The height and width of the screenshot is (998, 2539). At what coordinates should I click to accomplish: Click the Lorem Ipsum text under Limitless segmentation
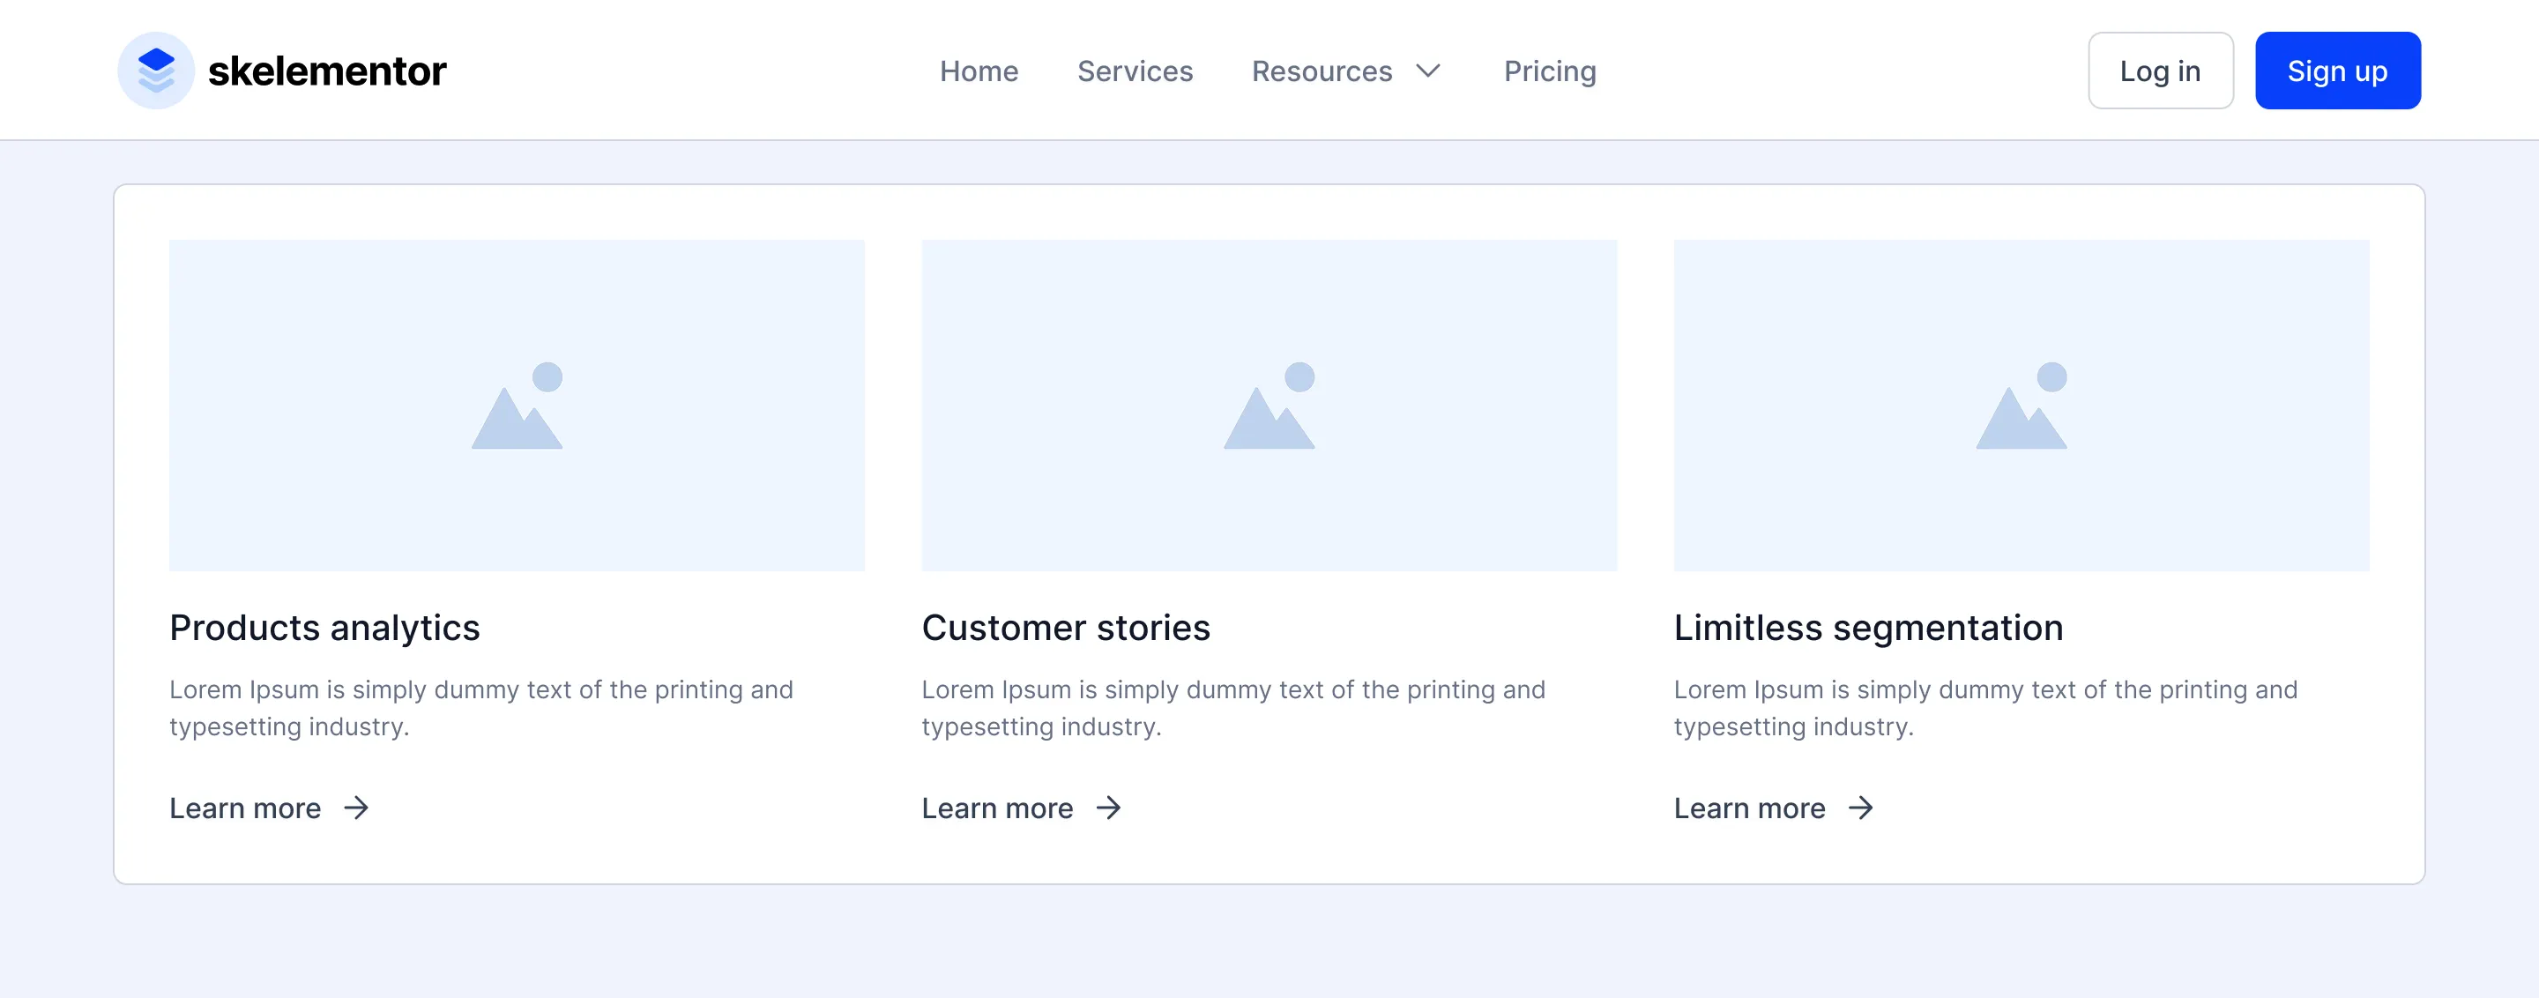(x=1985, y=707)
